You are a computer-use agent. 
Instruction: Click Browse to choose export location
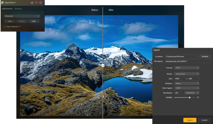coord(205,56)
